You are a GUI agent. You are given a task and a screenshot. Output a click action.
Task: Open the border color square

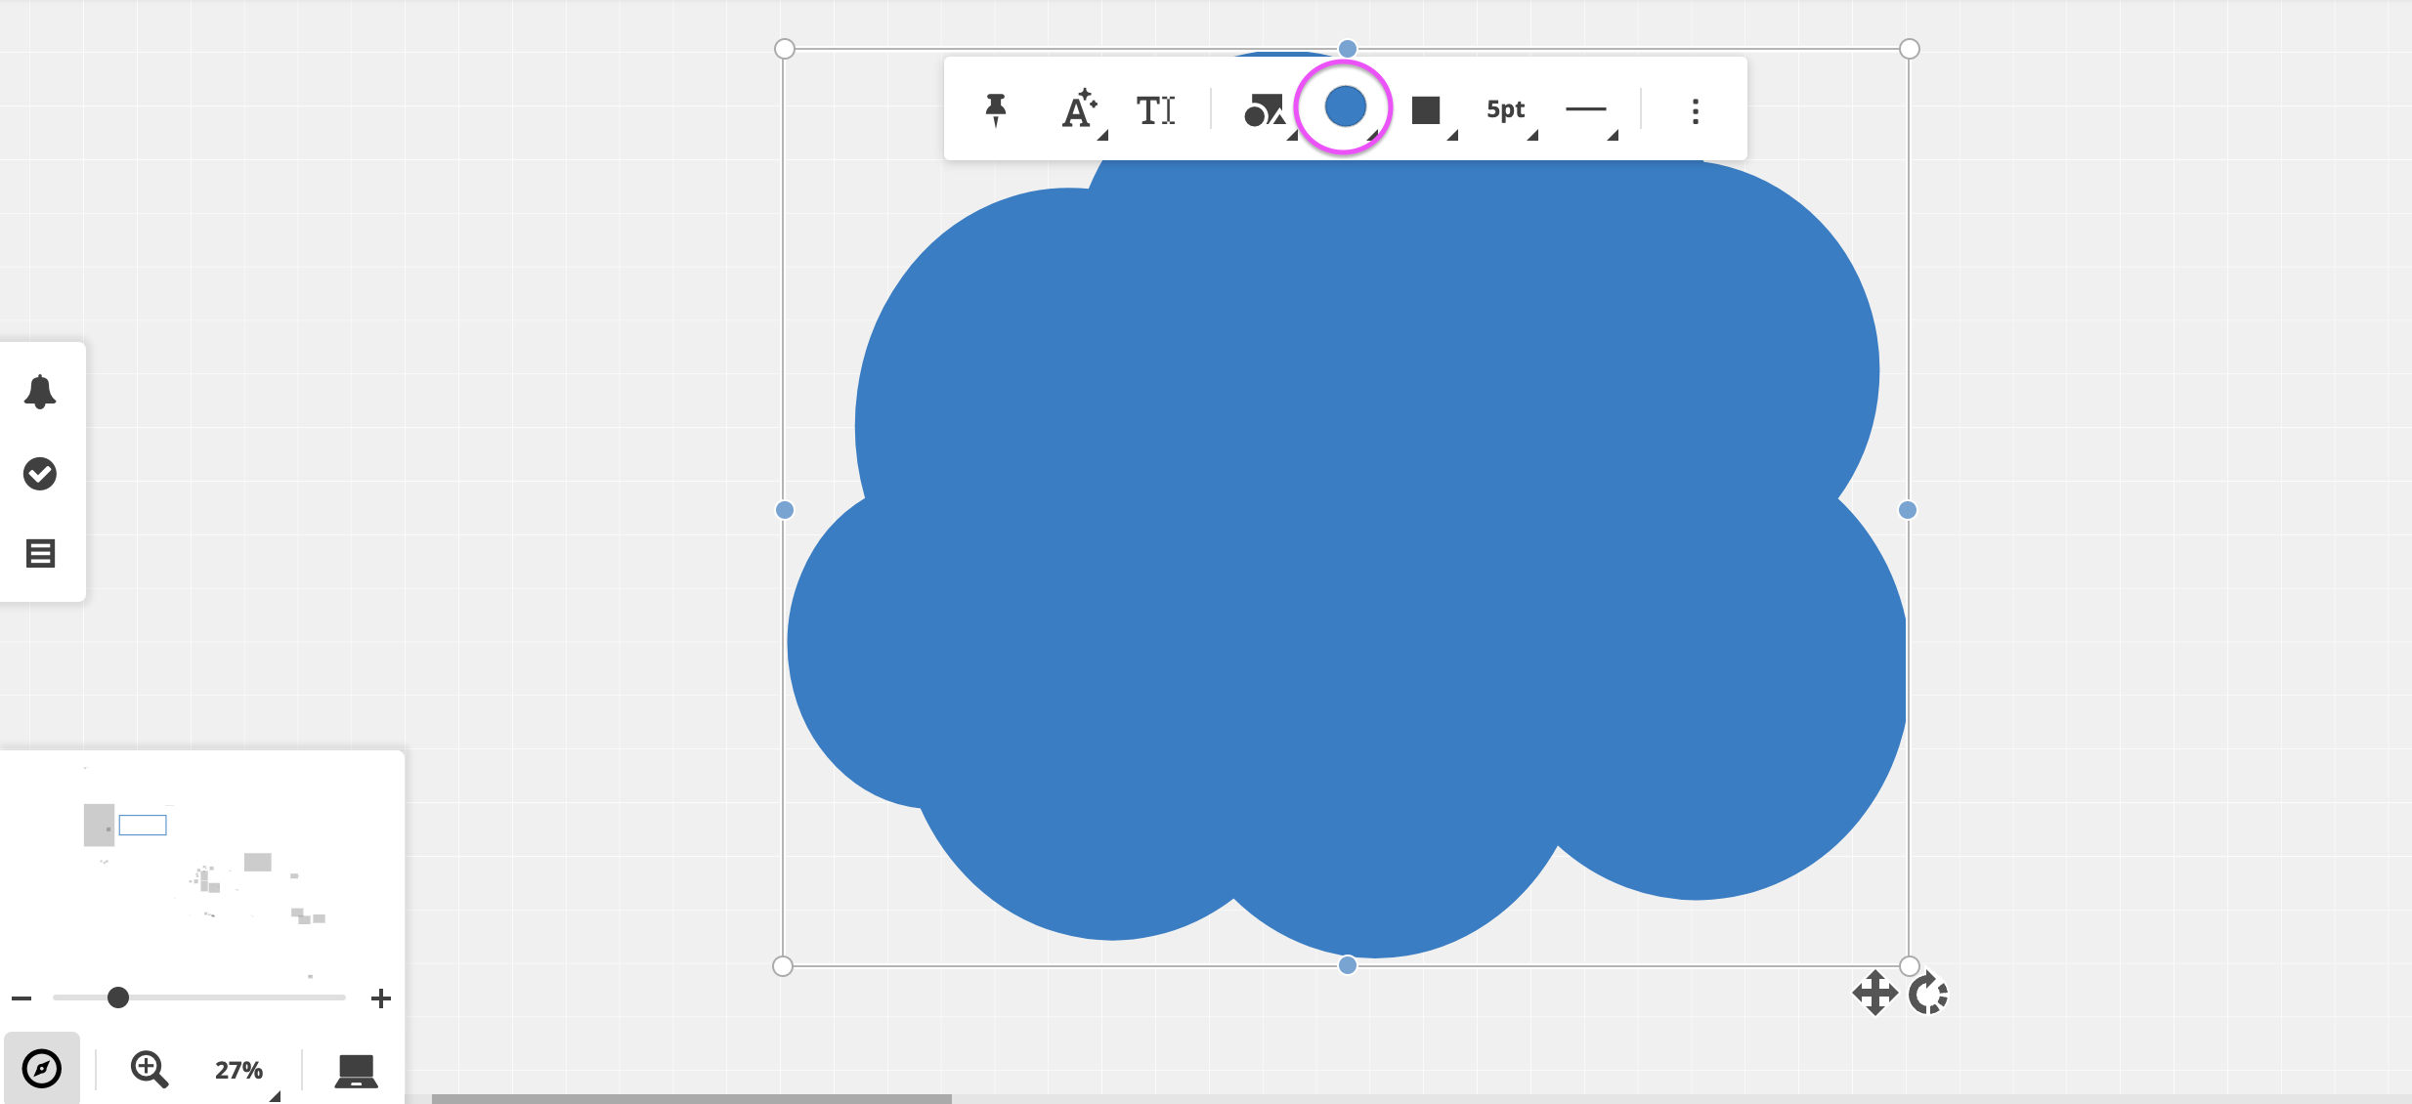[1427, 110]
